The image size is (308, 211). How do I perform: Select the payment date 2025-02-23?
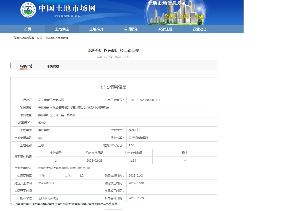tap(94, 161)
